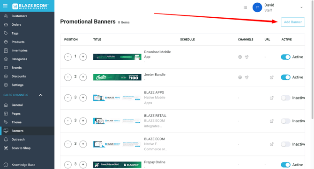This screenshot has width=314, height=169.
Task: Sort by the POSITION column header
Action: pos(71,40)
